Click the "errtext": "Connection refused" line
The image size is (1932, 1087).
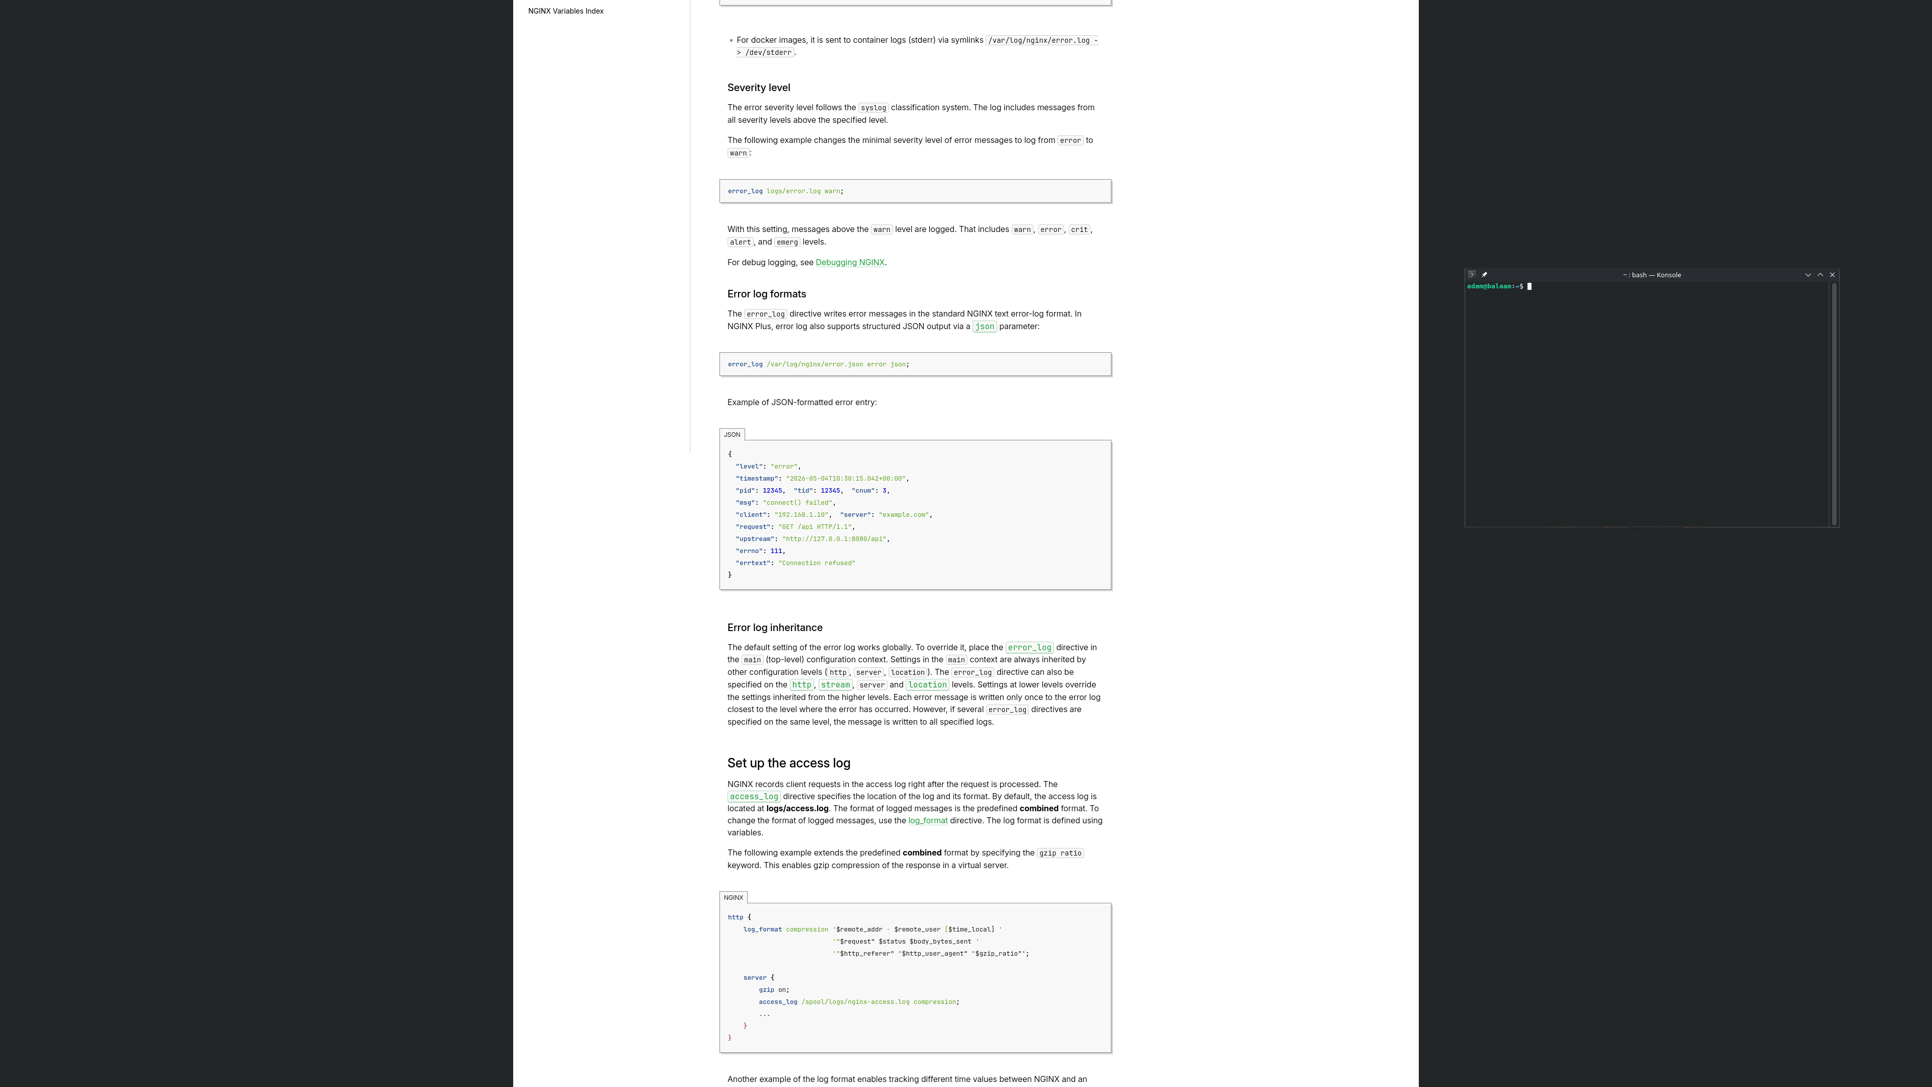[795, 563]
